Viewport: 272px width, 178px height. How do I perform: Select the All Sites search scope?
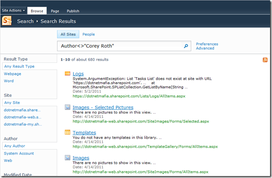[x=68, y=34]
